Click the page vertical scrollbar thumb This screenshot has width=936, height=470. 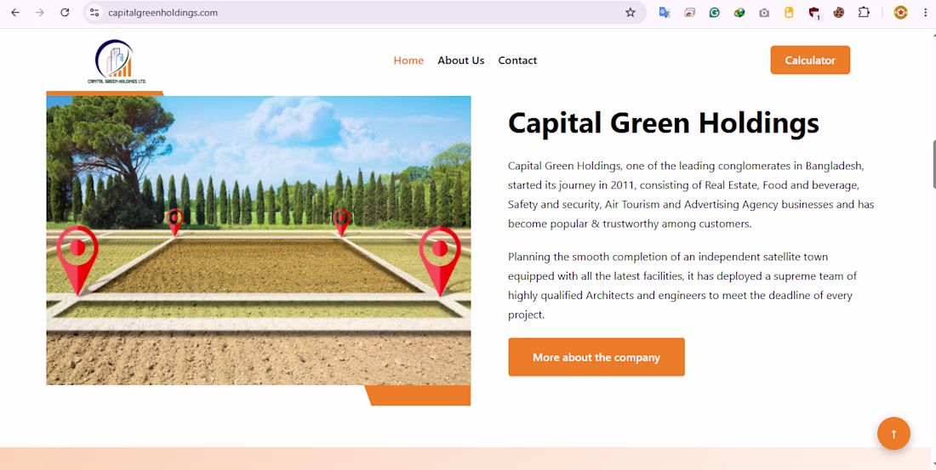point(933,164)
